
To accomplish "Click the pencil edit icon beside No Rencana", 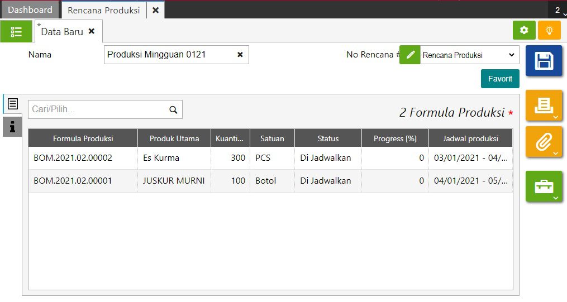I will (411, 55).
